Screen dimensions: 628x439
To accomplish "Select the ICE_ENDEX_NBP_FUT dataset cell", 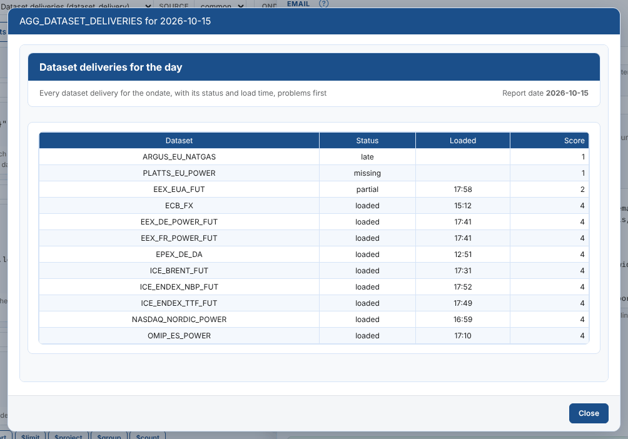I will click(x=179, y=287).
